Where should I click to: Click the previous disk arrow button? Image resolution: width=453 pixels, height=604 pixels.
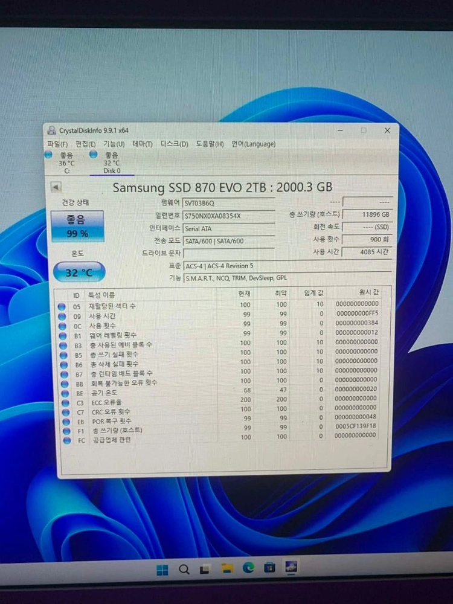[56, 187]
